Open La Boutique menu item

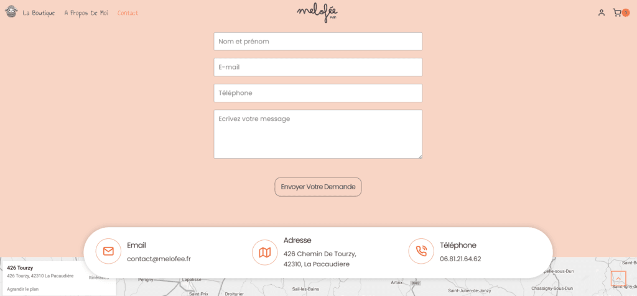tap(39, 13)
